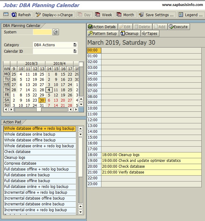Open the Legend
This screenshot has height=221, width=205.
pyautogui.click(x=191, y=15)
